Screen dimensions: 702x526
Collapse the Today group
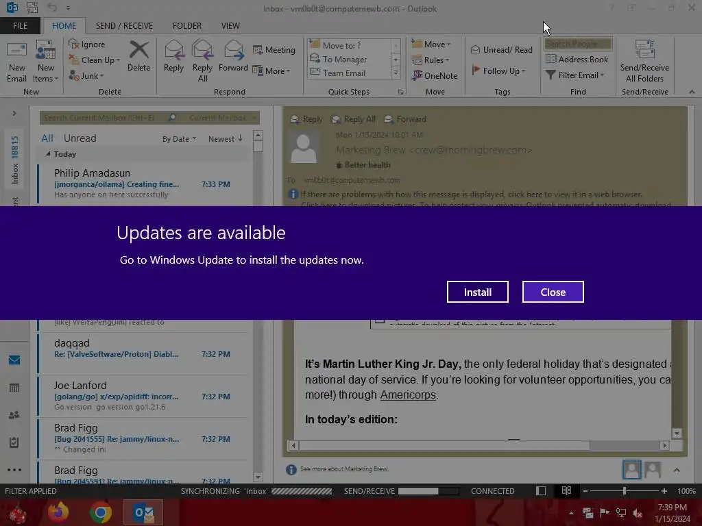(x=48, y=154)
